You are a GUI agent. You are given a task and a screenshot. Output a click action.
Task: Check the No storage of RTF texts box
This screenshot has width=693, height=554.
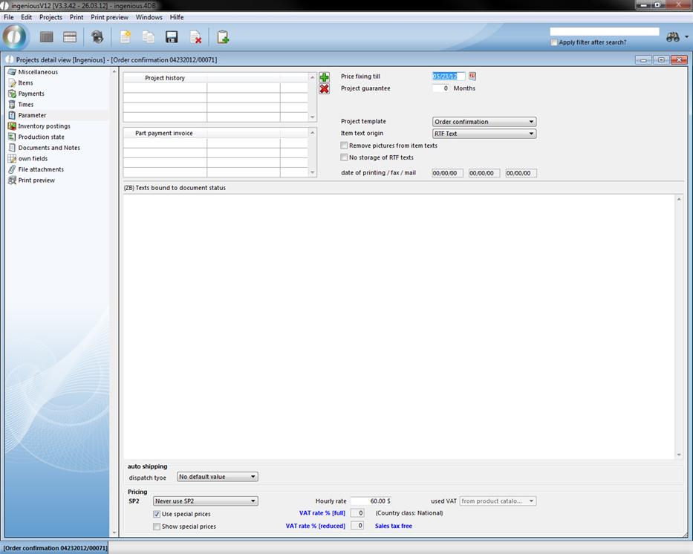coord(344,157)
